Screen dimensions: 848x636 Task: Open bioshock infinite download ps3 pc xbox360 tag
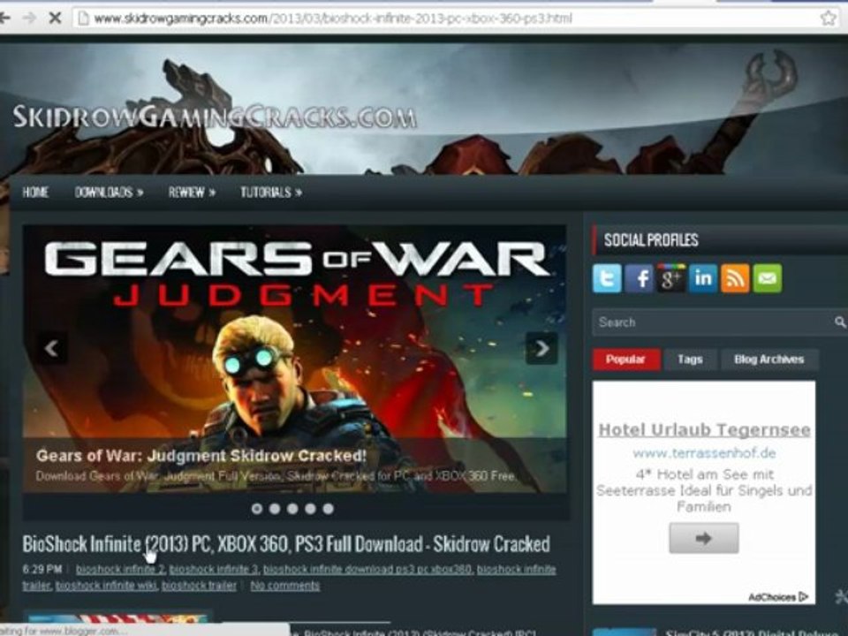click(367, 569)
